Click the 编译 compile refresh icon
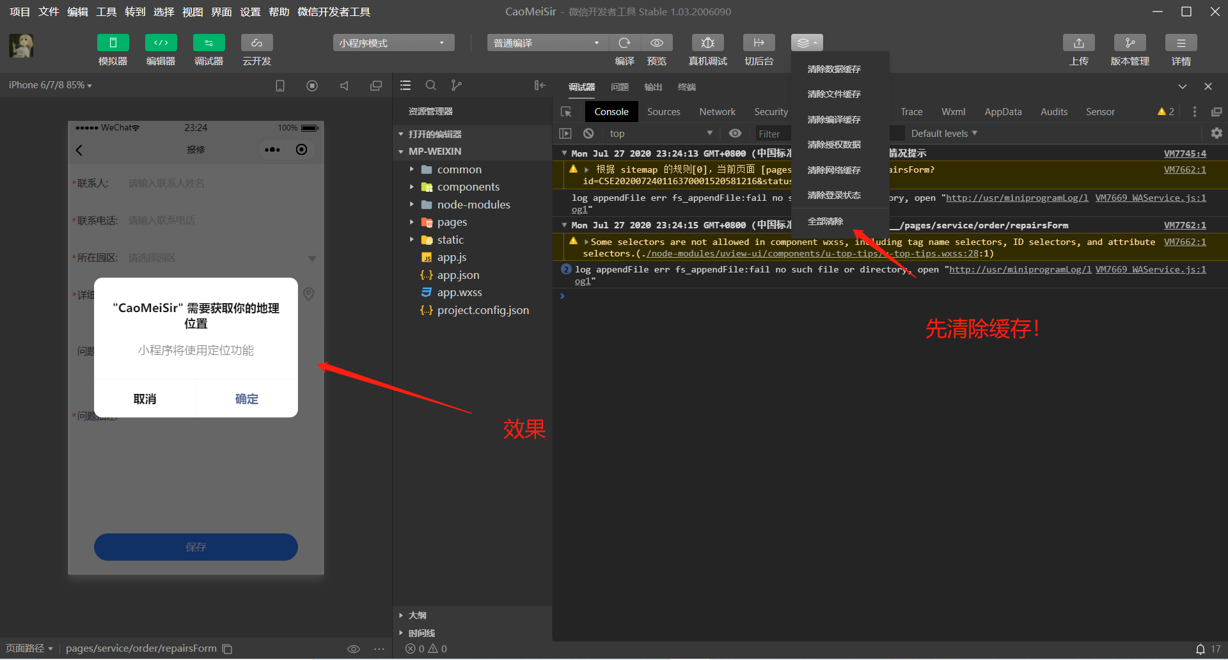Viewport: 1228px width, 660px height. tap(624, 43)
